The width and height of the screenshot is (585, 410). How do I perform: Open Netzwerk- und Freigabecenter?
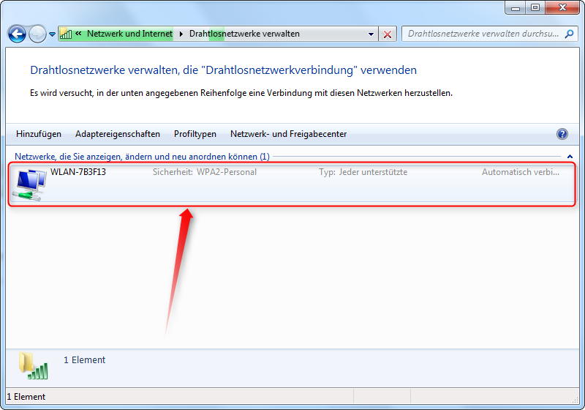(288, 134)
